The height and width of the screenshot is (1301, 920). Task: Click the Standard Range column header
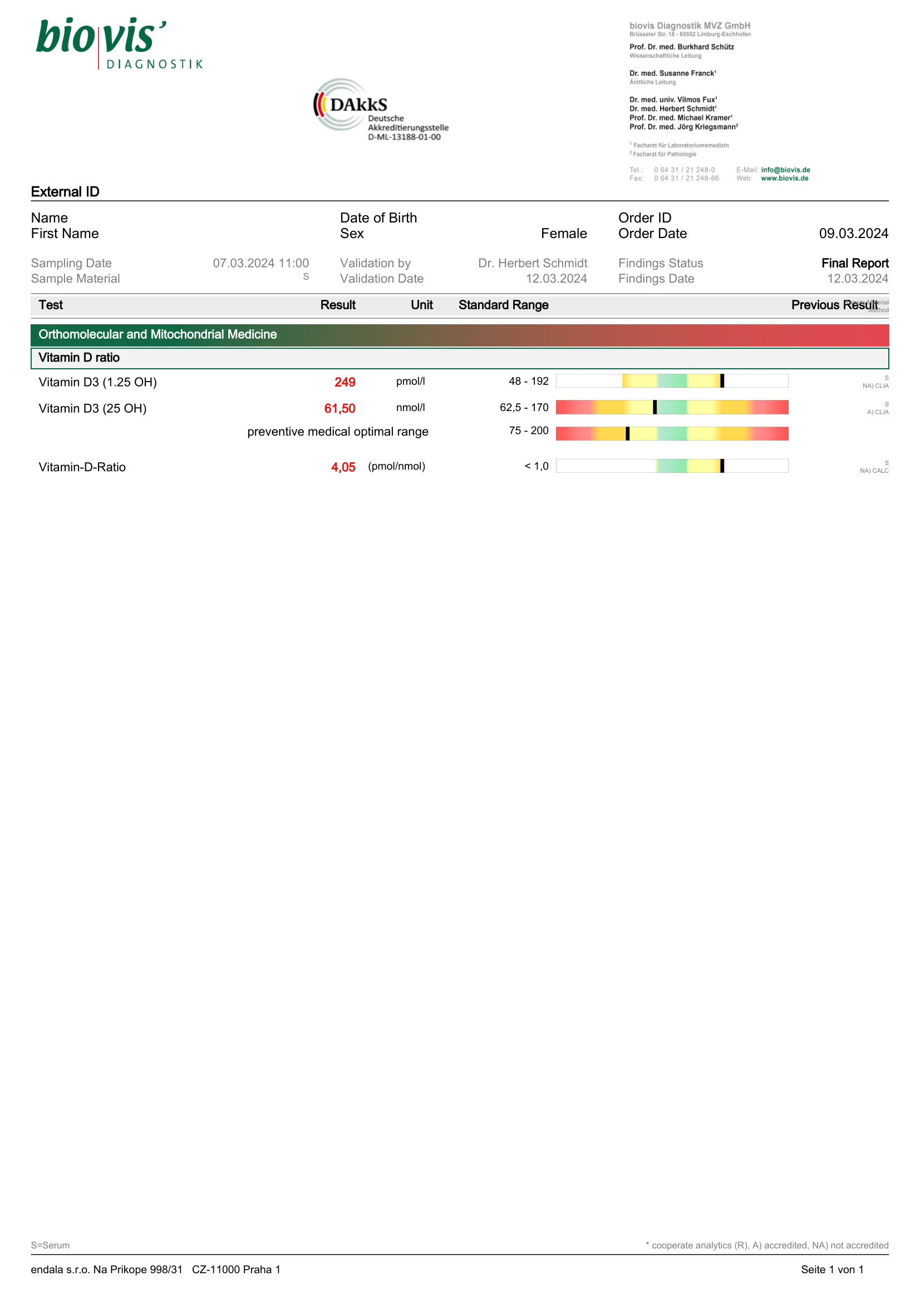(x=503, y=305)
